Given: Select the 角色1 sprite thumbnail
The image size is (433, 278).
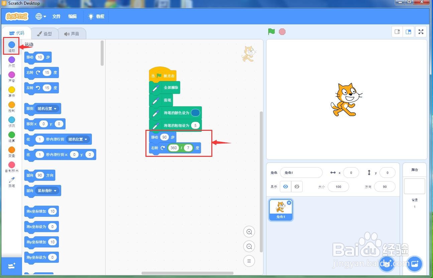Looking at the screenshot, I should (281, 208).
